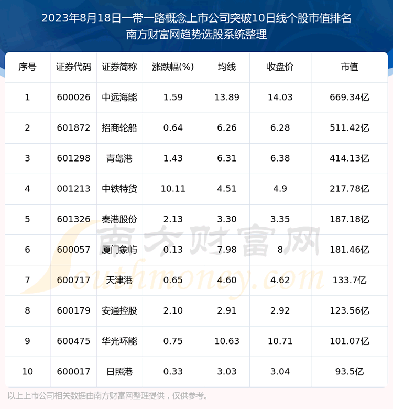
Task: Select stock name 厦门象屿
Action: [x=119, y=250]
